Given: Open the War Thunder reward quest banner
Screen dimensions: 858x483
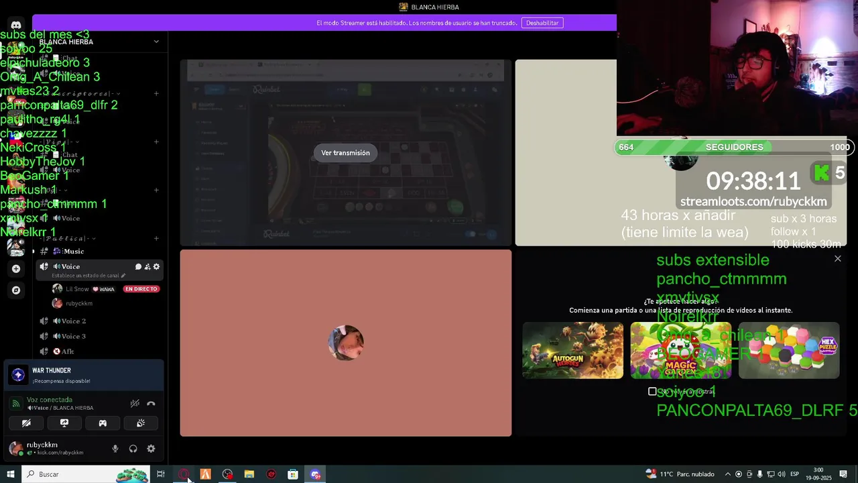Looking at the screenshot, I should click(84, 375).
